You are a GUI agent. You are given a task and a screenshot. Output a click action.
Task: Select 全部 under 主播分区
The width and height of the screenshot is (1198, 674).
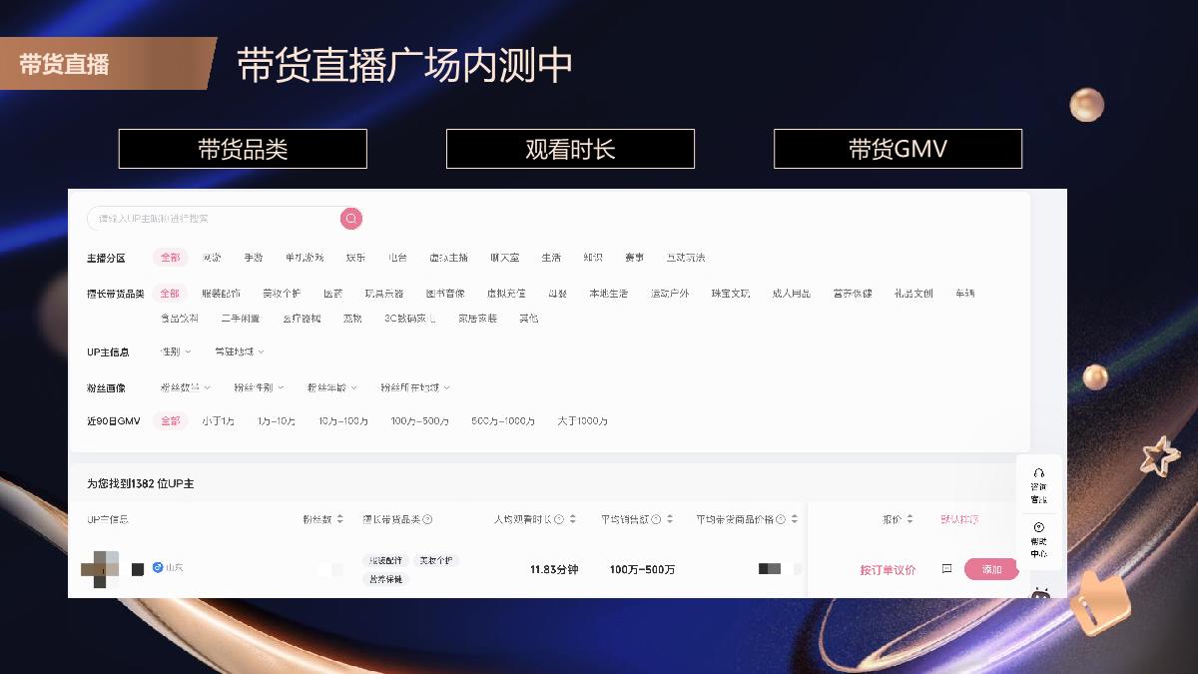(x=170, y=257)
